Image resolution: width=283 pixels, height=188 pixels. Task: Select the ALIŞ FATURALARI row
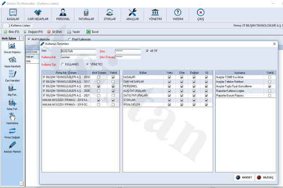168,91
